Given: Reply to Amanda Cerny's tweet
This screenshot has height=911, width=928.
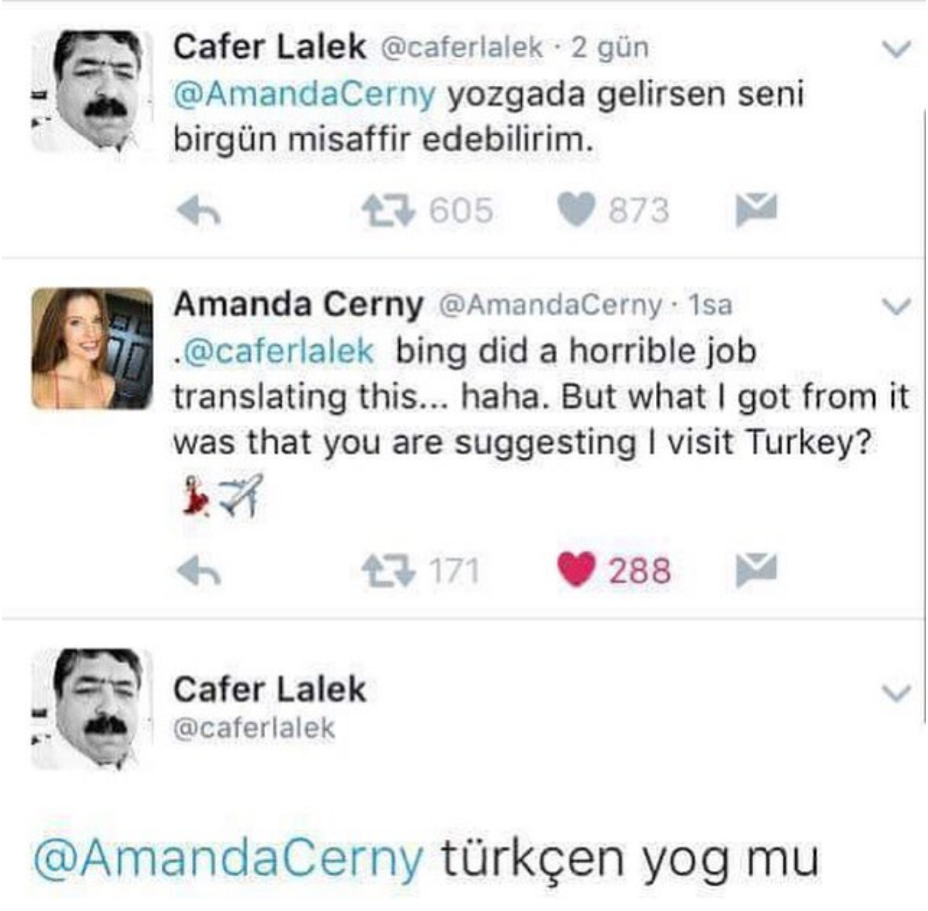Looking at the screenshot, I should point(199,571).
